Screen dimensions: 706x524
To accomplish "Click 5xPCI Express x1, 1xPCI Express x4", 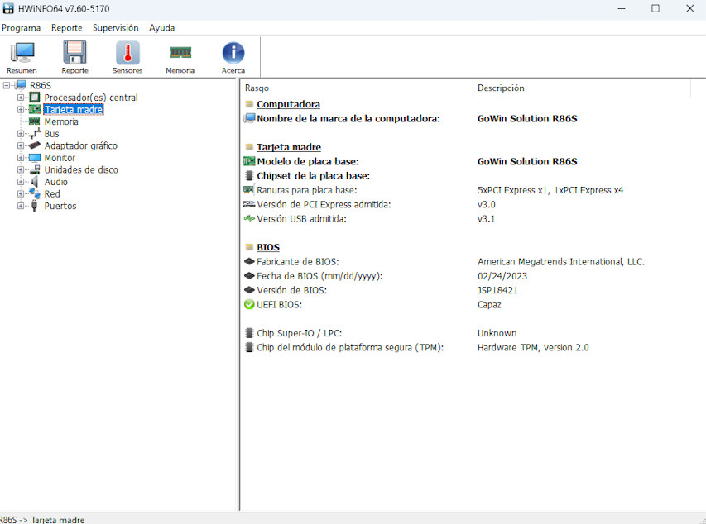I will point(550,190).
